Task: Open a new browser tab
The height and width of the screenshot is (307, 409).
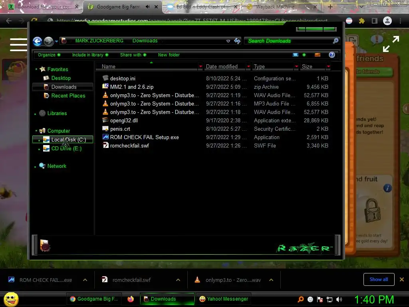Action: point(330,7)
